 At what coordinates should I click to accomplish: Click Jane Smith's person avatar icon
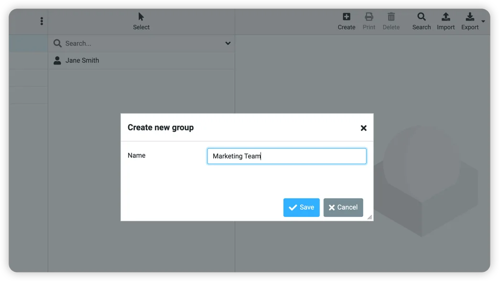57,60
